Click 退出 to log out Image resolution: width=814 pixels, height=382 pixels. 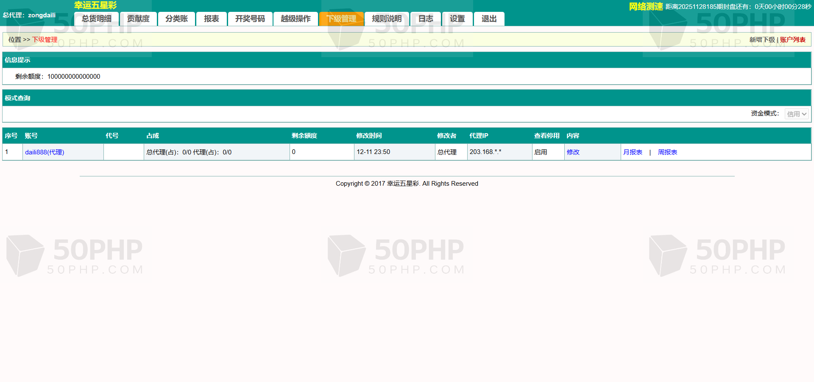click(489, 19)
